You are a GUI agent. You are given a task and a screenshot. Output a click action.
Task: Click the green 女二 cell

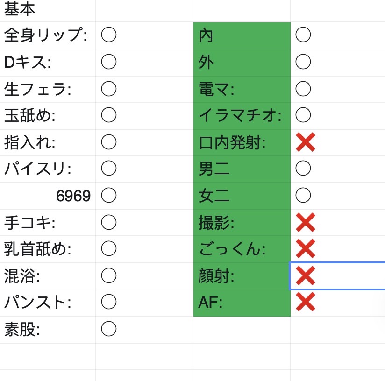[x=242, y=196]
